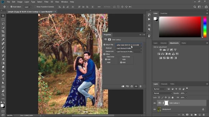
Task: Choose RGB under Data Order
Action: (x=106, y=59)
